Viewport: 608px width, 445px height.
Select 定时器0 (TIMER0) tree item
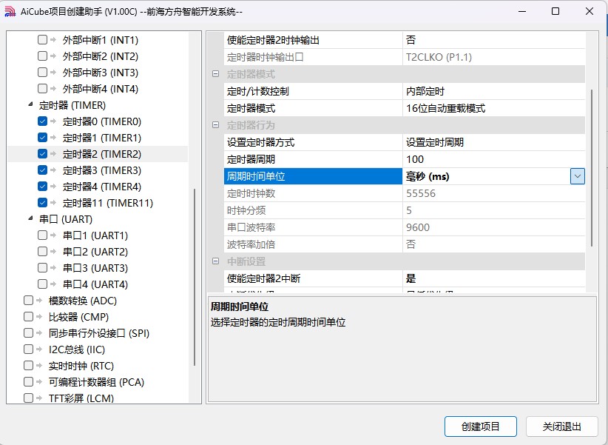(101, 121)
